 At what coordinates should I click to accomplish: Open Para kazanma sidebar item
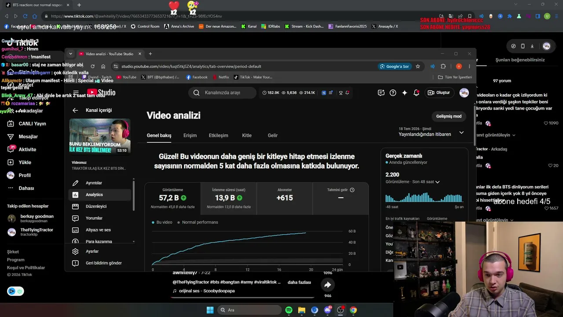click(x=100, y=241)
